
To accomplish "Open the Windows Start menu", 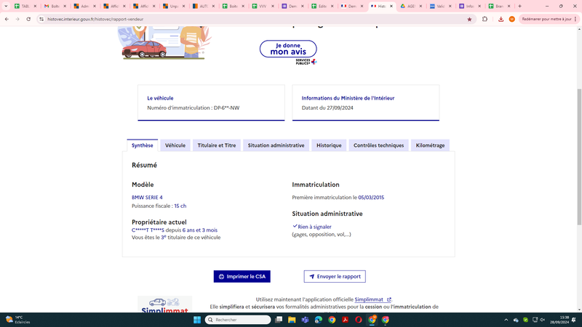I will pos(197,320).
